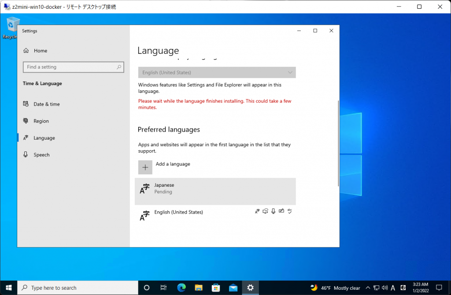
Task: Click the speech recognition microphone icon for English
Action: [x=273, y=211]
